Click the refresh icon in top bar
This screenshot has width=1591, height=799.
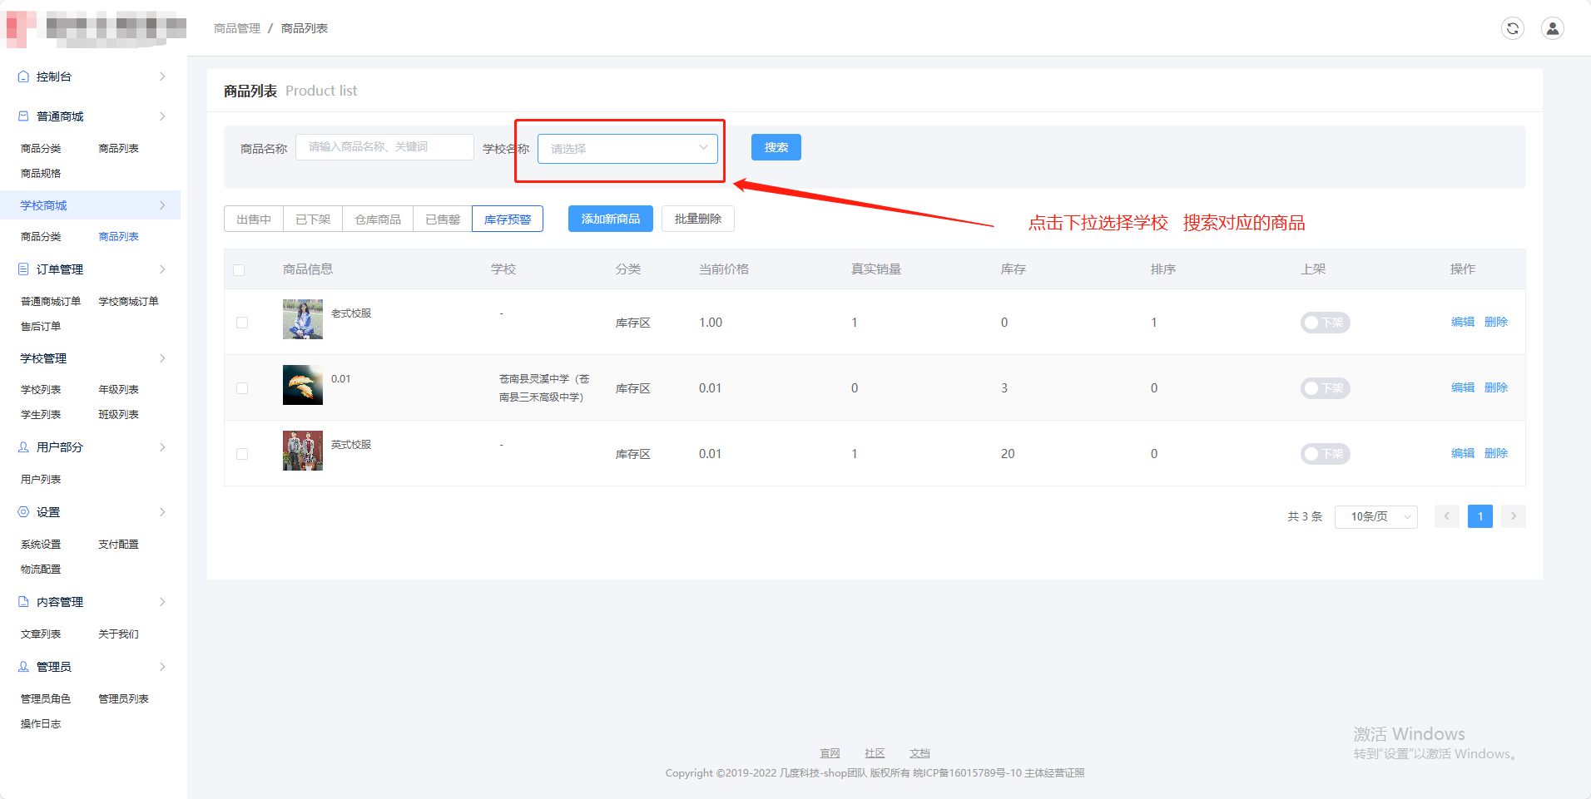(1512, 28)
